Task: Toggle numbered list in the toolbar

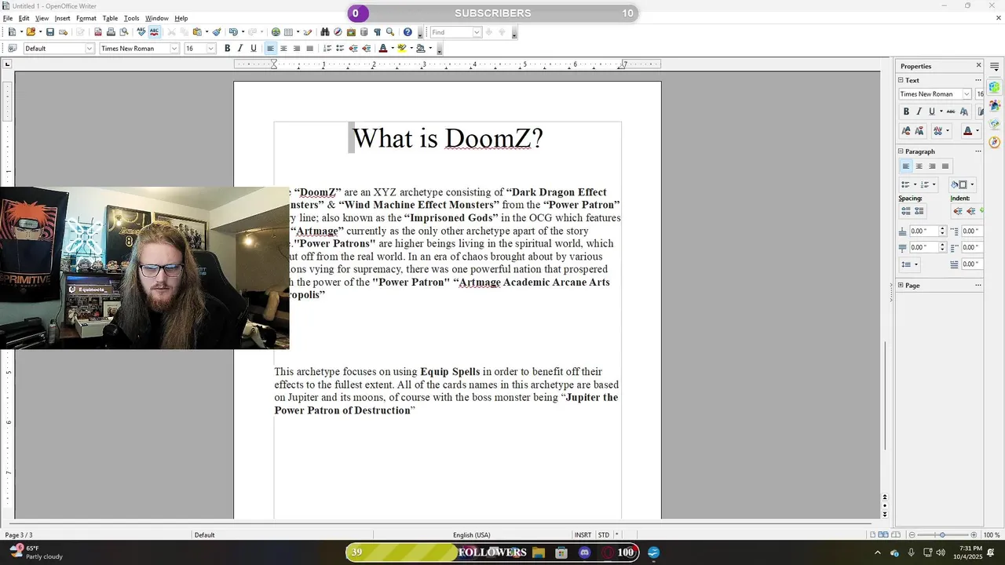Action: [327, 49]
